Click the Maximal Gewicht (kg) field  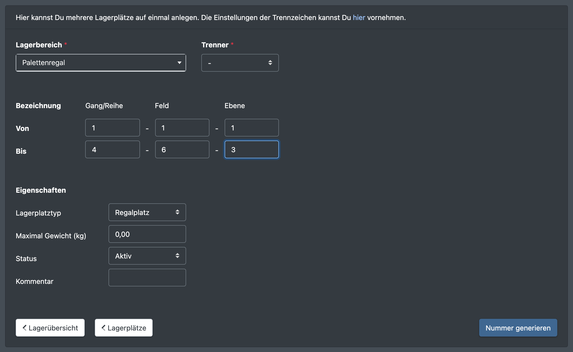[x=147, y=234]
